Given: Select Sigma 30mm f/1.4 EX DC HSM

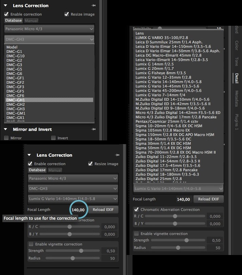Looking at the screenshot, I should [179, 143].
